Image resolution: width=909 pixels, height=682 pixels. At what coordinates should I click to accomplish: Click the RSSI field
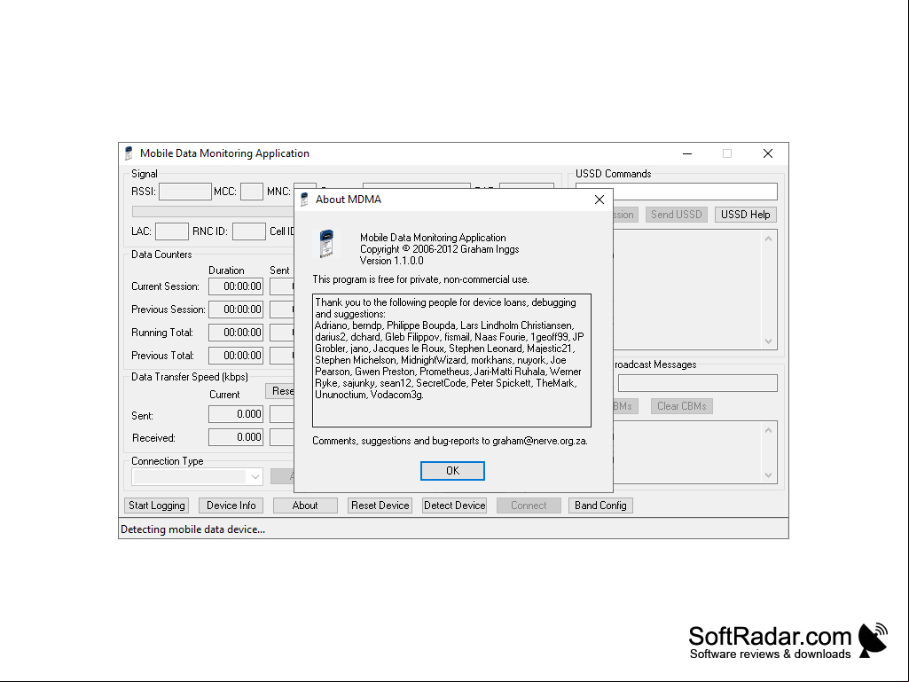185,192
